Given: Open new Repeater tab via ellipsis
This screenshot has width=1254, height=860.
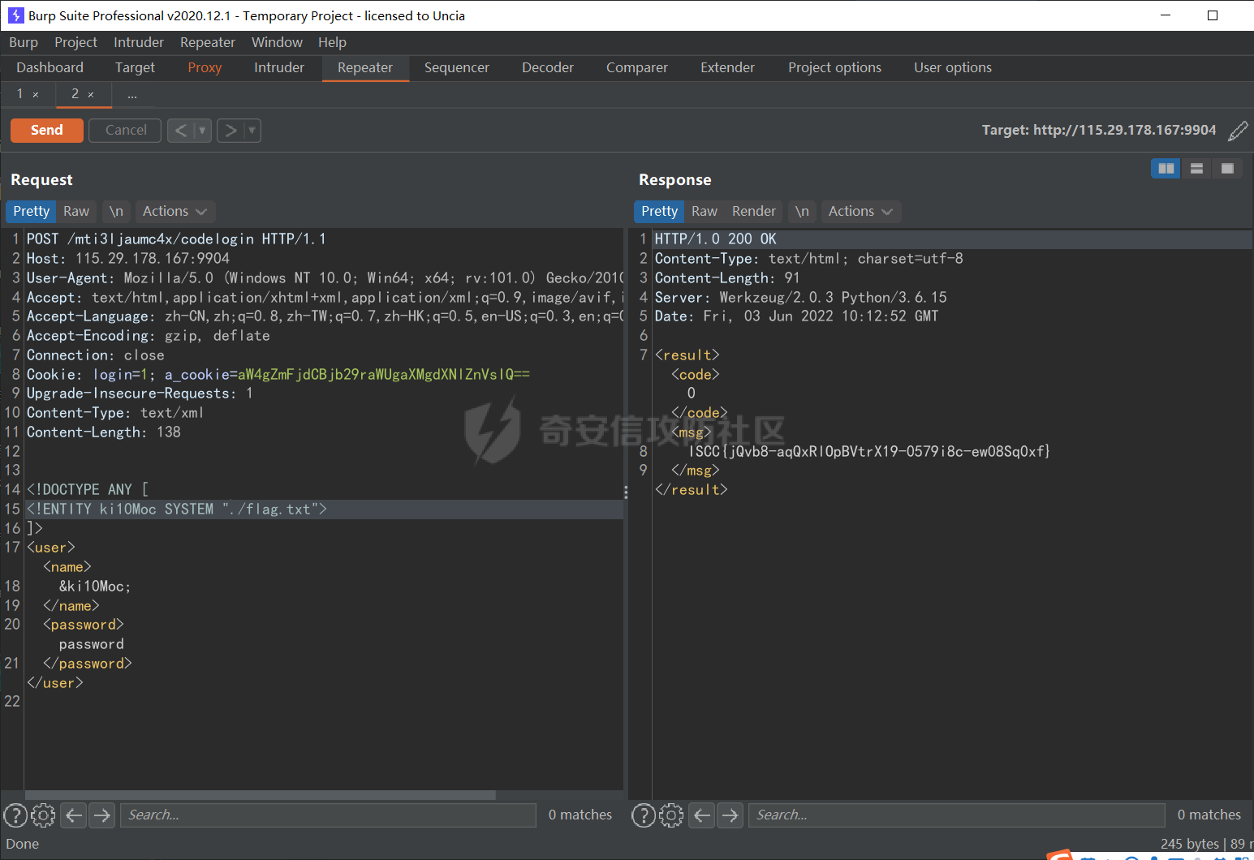Looking at the screenshot, I should click(131, 95).
